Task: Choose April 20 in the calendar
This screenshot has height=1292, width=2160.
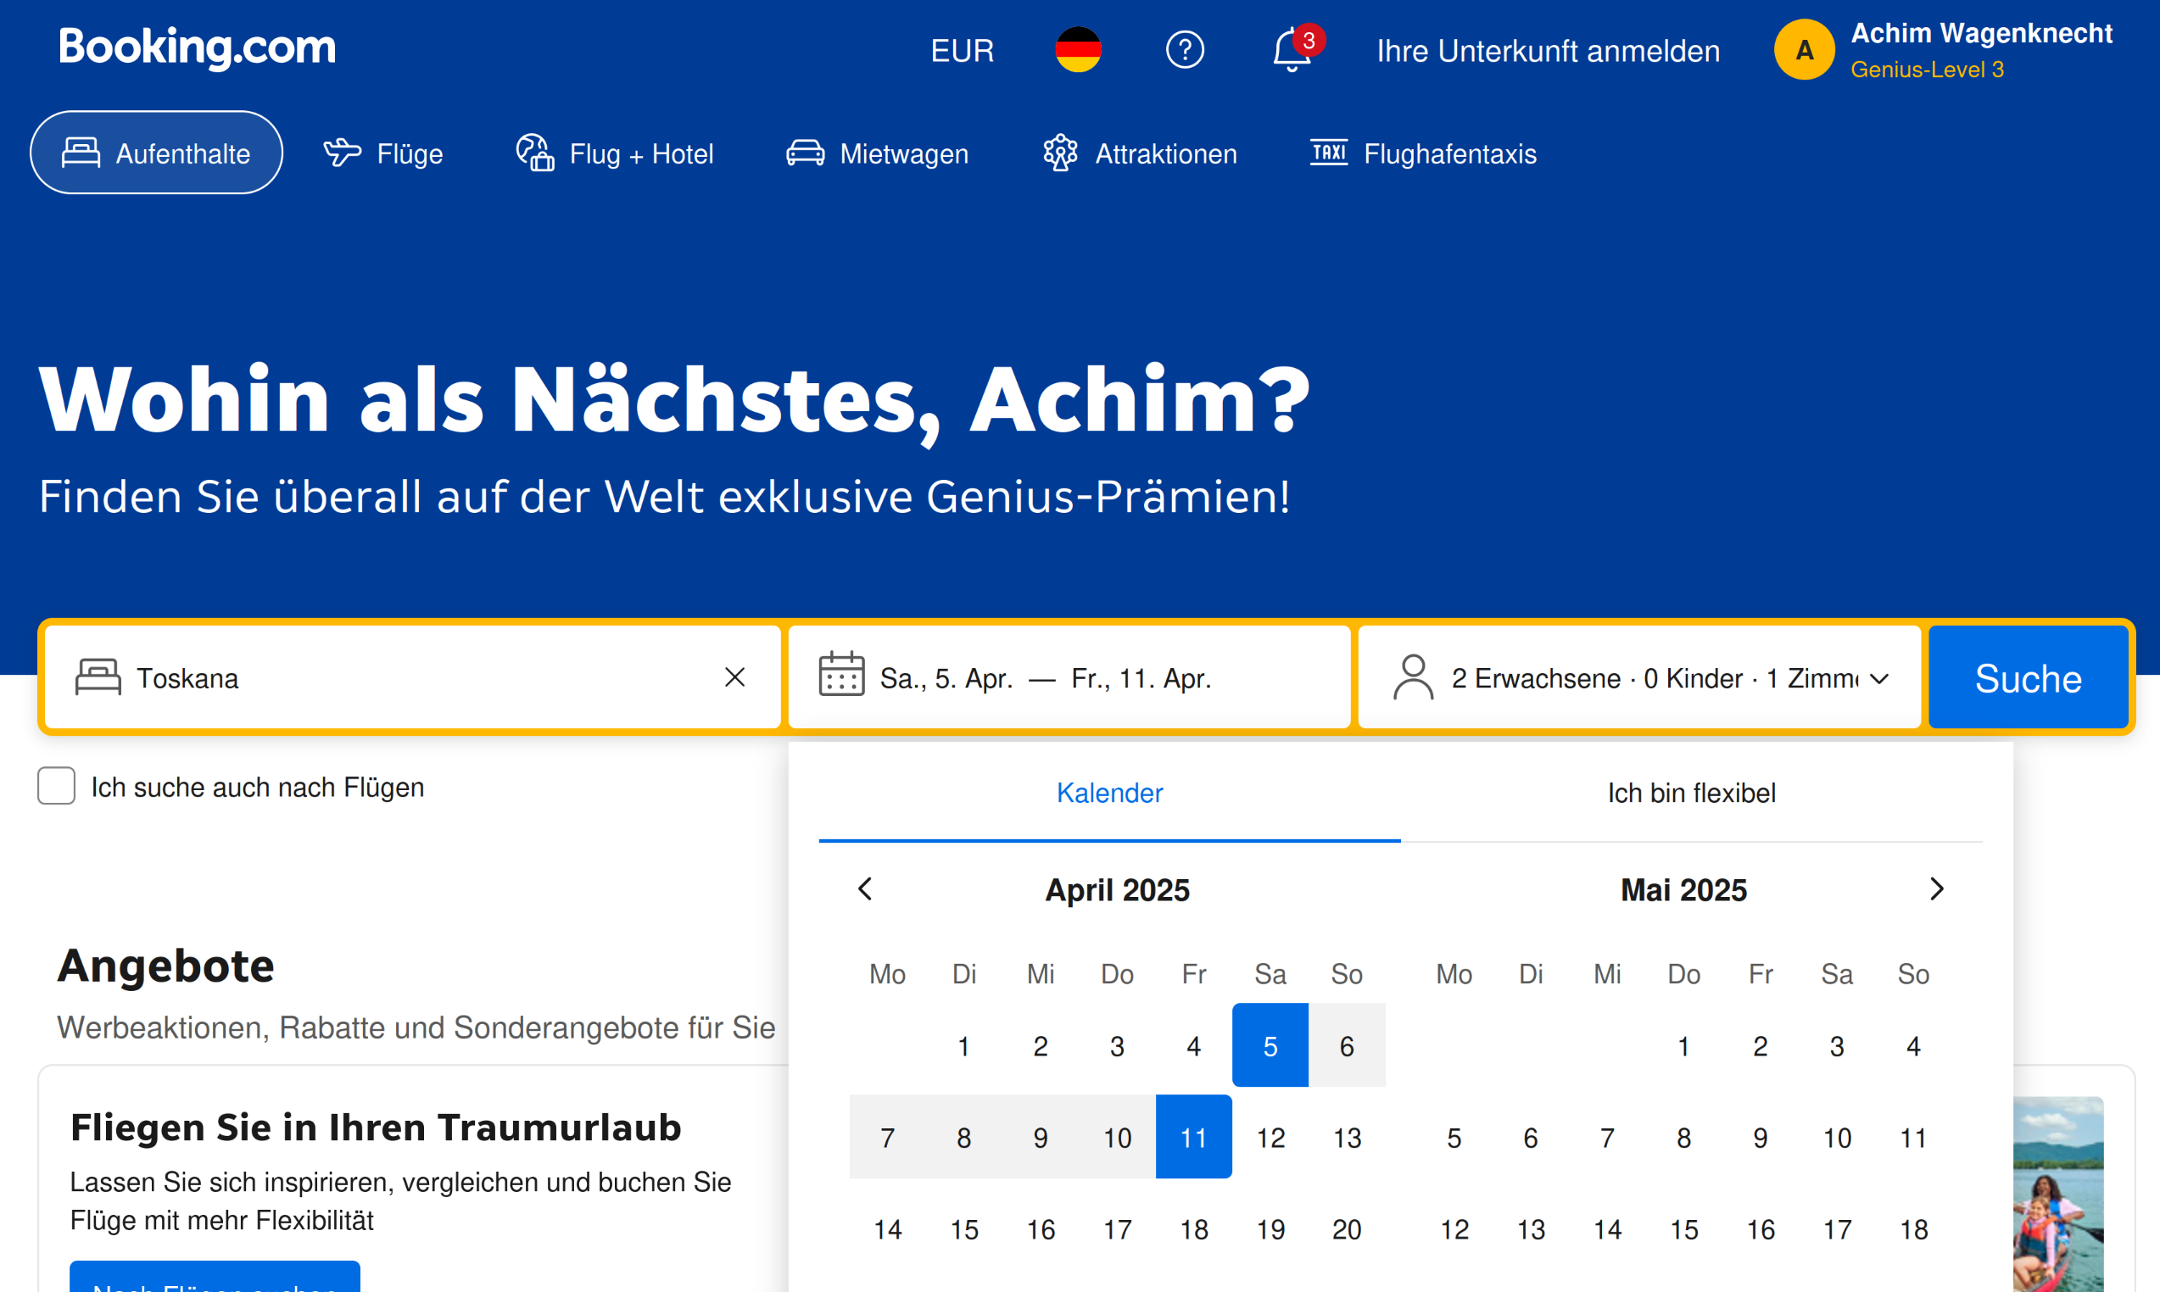Action: coord(1347,1228)
